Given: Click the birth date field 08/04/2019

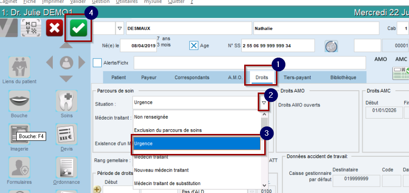Looking at the screenshot, I should click(138, 46).
